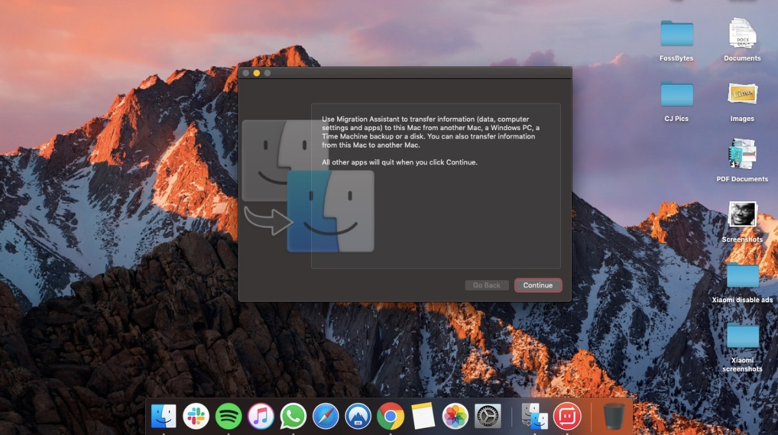Open Spotify in the dock
Screen dimensions: 778x435
pyautogui.click(x=228, y=416)
